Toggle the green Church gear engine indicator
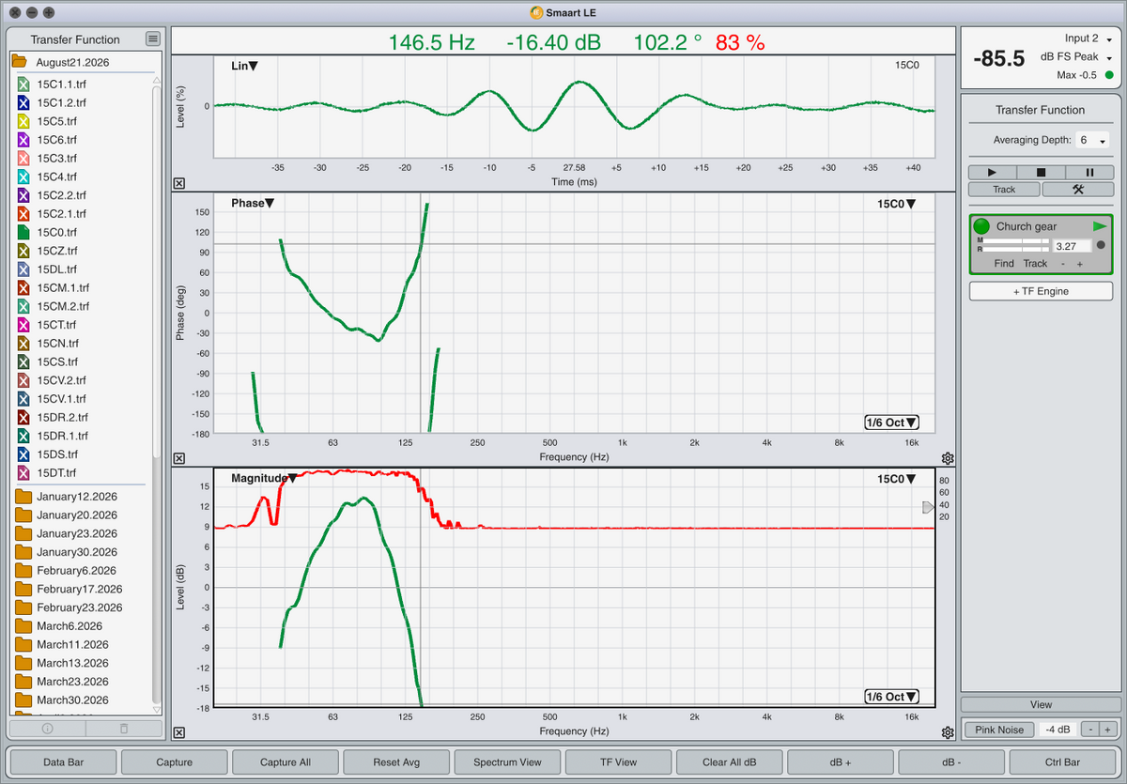 pyautogui.click(x=981, y=226)
